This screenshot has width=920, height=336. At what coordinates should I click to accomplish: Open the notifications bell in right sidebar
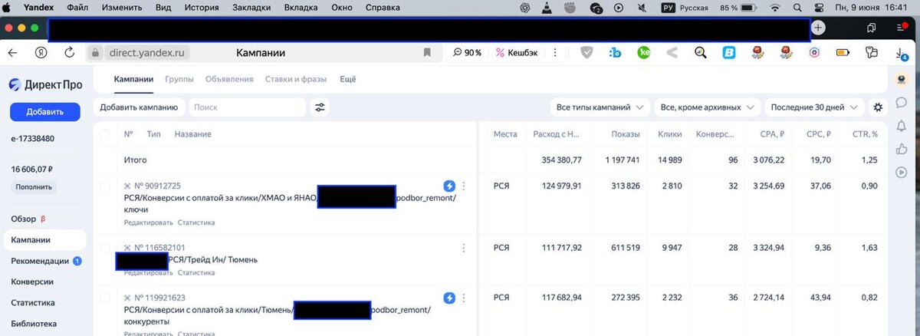pyautogui.click(x=902, y=126)
